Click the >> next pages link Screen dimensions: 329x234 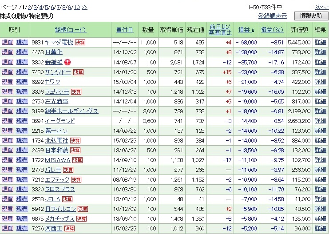[84, 8]
